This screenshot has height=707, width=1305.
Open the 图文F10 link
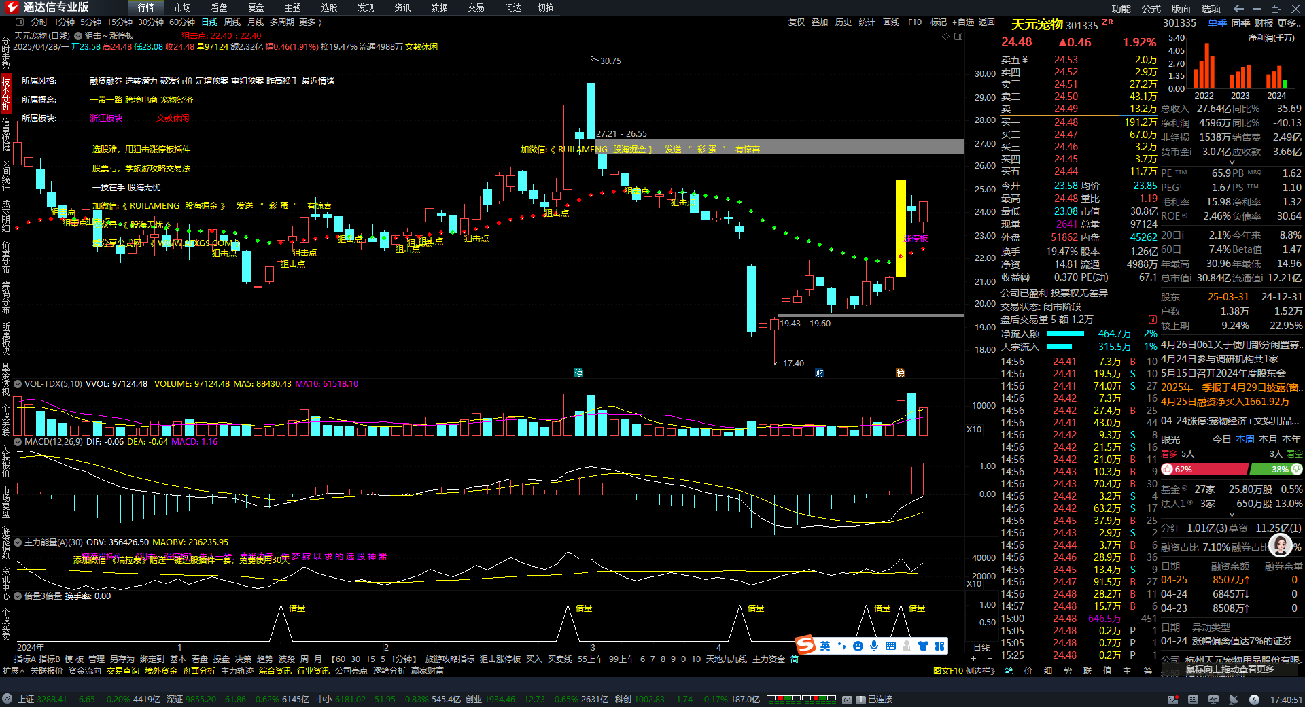click(x=947, y=671)
